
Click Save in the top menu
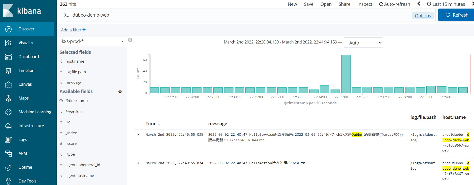pos(308,4)
